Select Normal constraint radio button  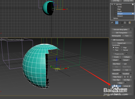pos(122,50)
